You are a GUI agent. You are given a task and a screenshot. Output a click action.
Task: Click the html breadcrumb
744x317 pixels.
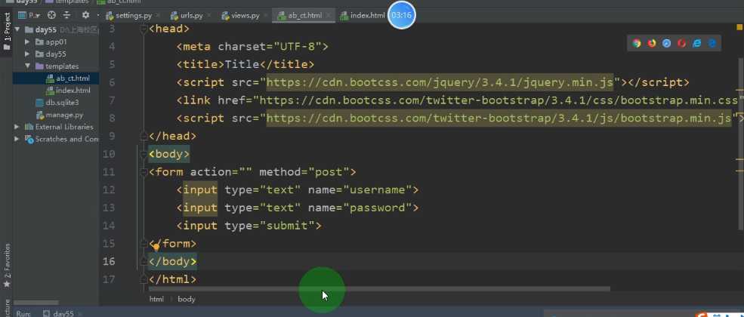[156, 299]
